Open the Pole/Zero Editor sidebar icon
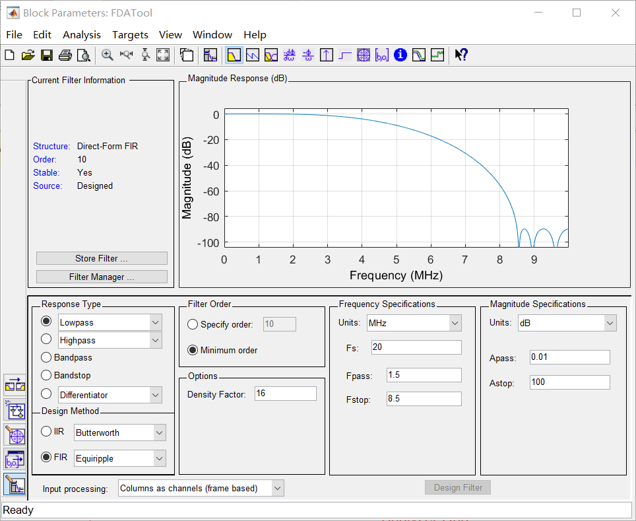Viewport: 636px width, 521px height. (15, 435)
